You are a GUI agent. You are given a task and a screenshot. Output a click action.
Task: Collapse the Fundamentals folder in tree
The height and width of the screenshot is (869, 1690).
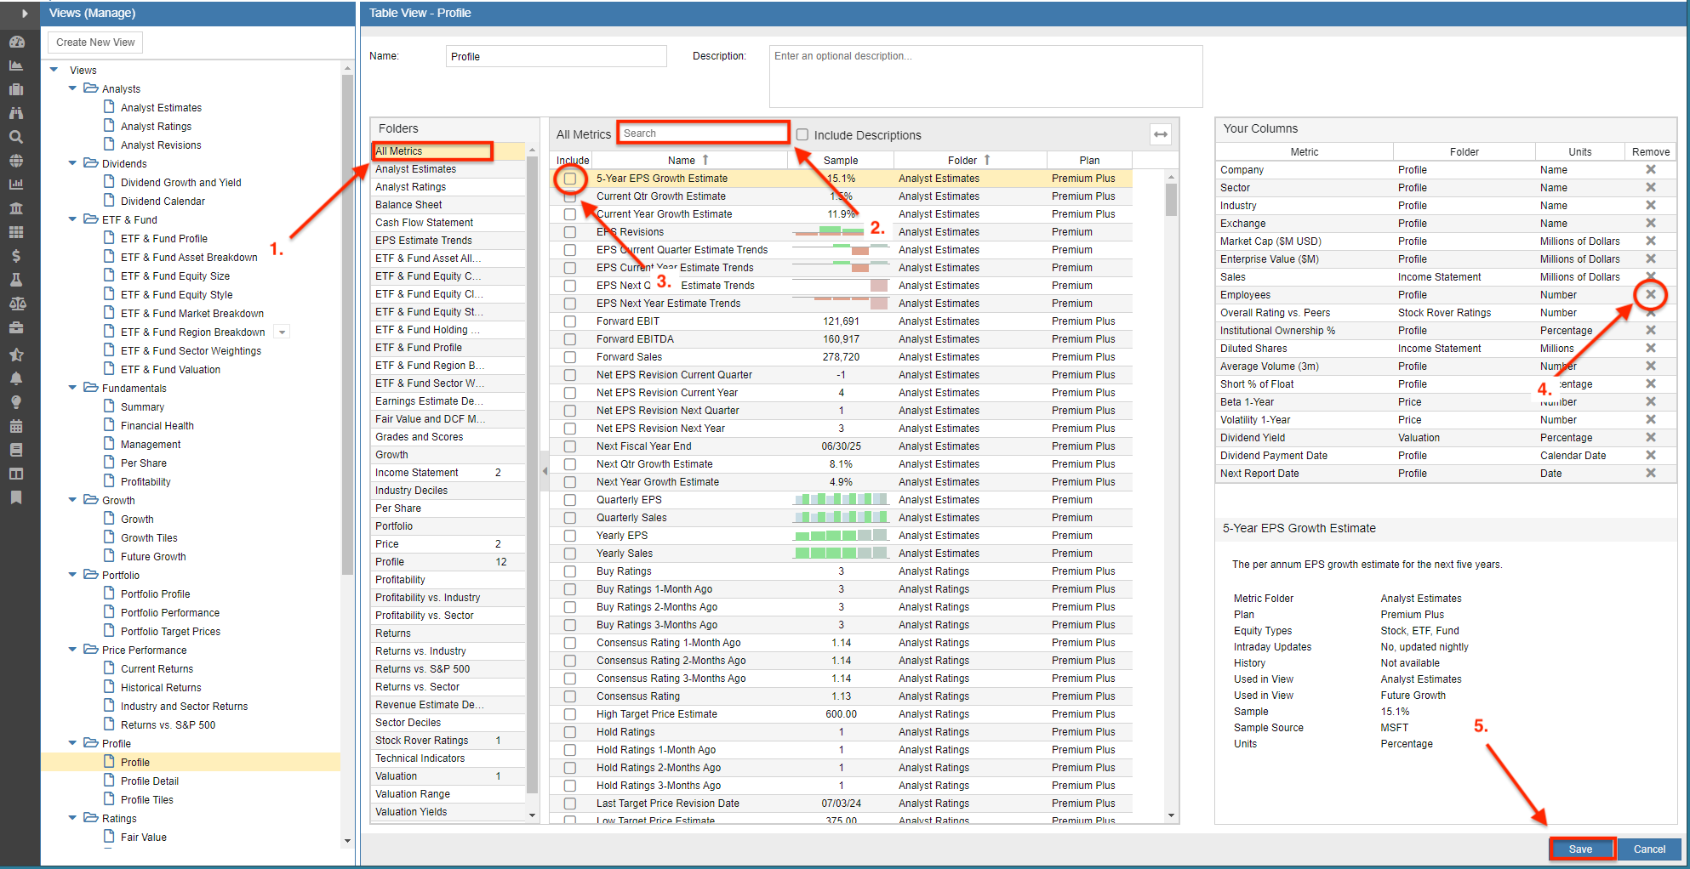(73, 388)
